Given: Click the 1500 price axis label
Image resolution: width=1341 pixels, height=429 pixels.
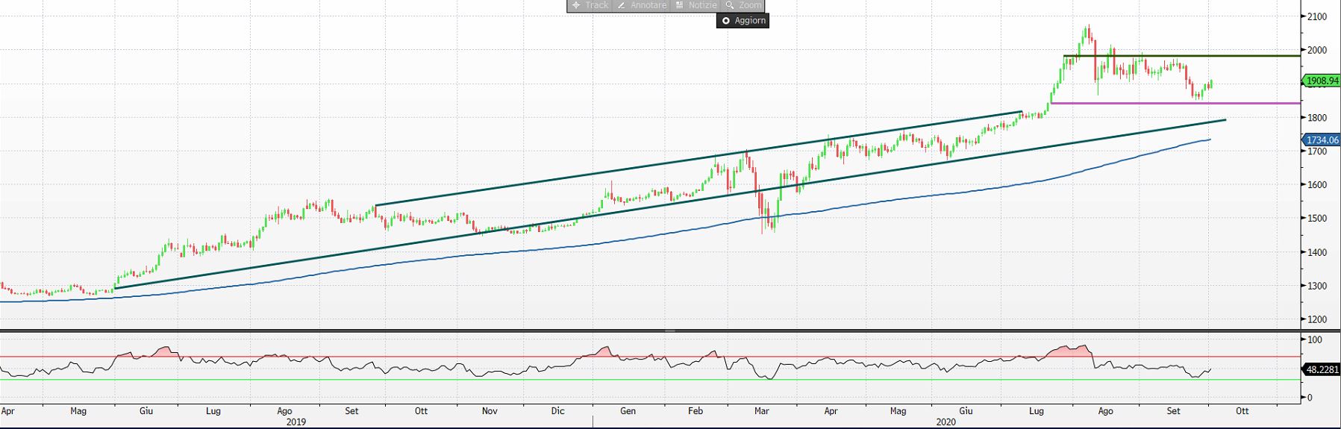Looking at the screenshot, I should tap(1316, 219).
